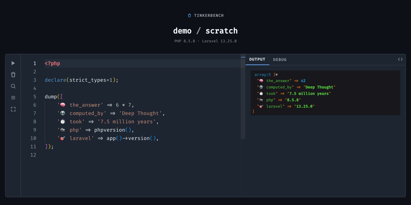411x205 pixels.
Task: Click '7.5 million years' string in editor
Action: 127,122
